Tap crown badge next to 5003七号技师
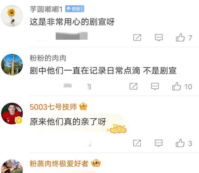 click(83, 106)
